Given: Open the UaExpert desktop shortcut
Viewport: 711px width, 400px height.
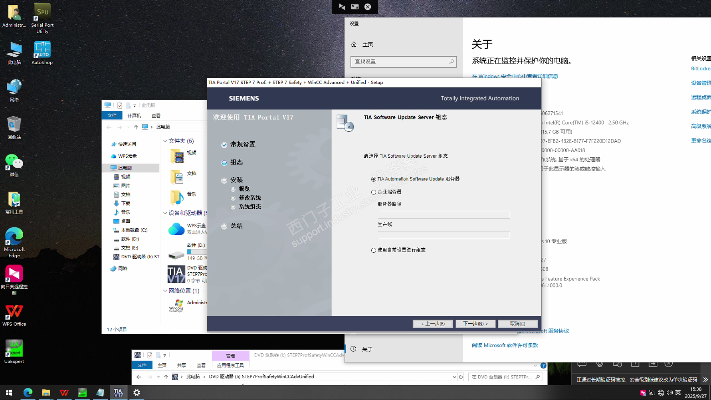Looking at the screenshot, I should [x=14, y=351].
